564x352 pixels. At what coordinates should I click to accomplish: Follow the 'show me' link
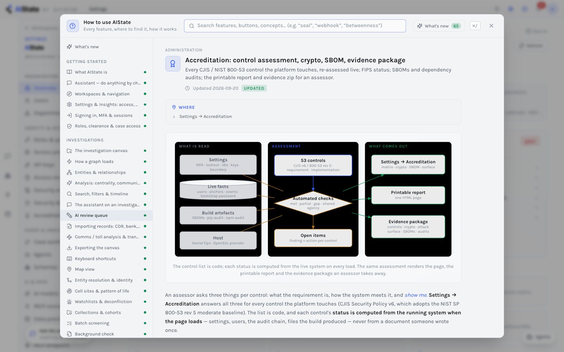[x=416, y=295]
